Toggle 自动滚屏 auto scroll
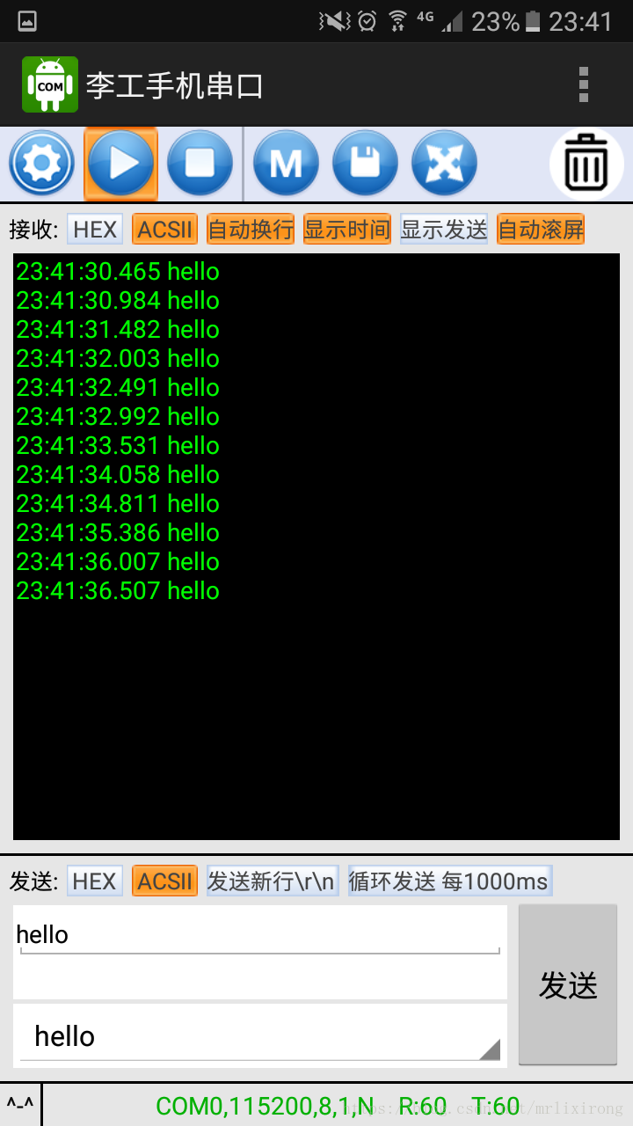633x1126 pixels. click(x=541, y=230)
